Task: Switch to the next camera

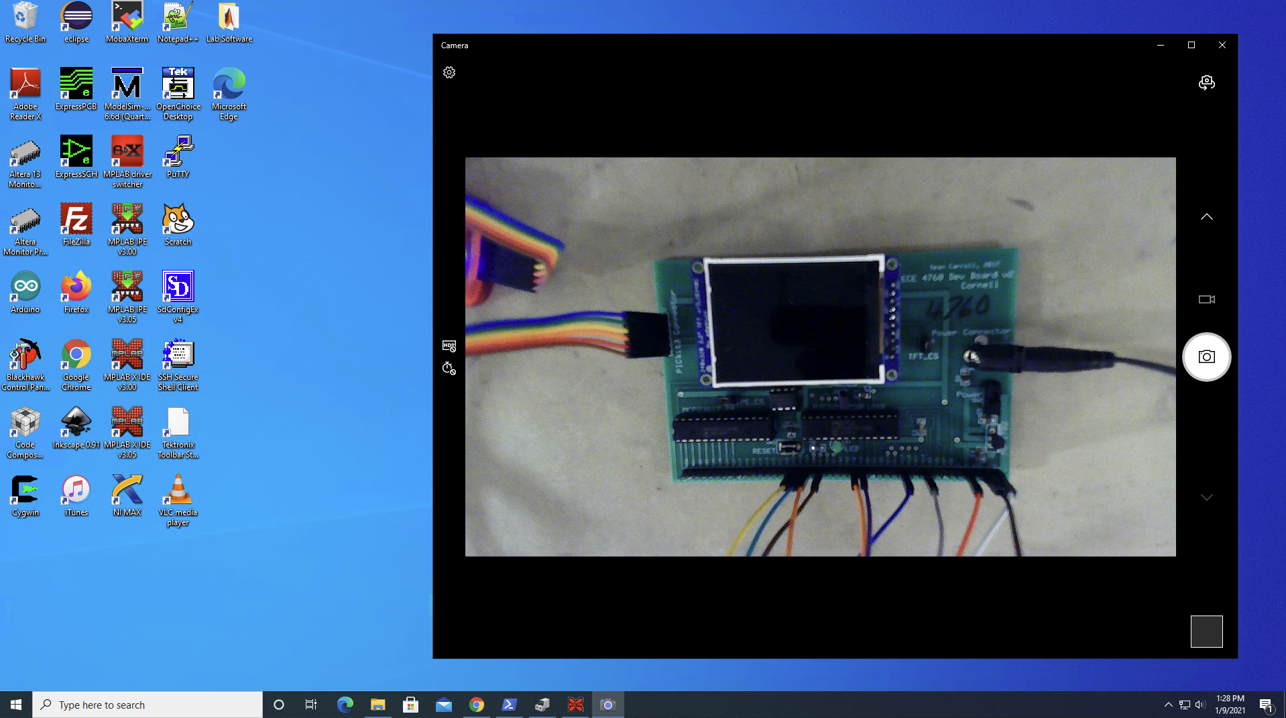Action: click(1206, 82)
